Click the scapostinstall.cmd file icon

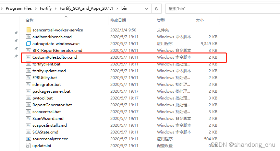click(29, 125)
